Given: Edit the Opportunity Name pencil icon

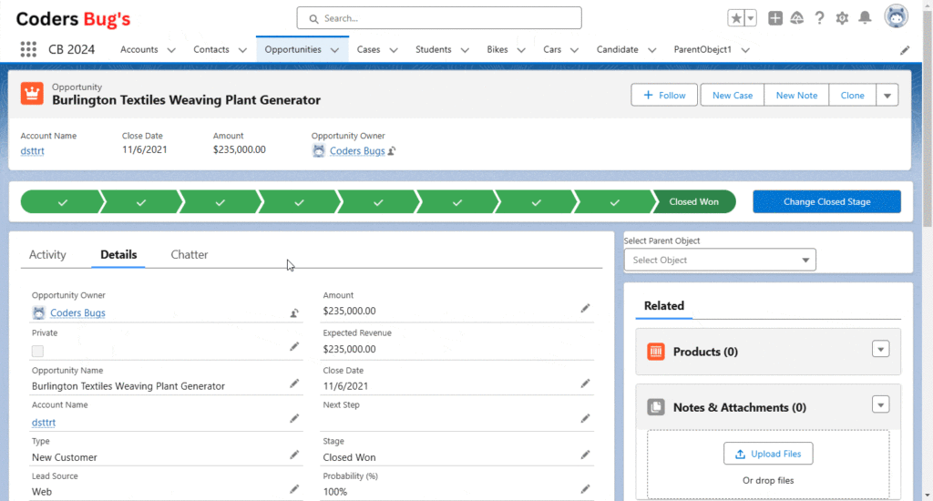Looking at the screenshot, I should click(294, 383).
